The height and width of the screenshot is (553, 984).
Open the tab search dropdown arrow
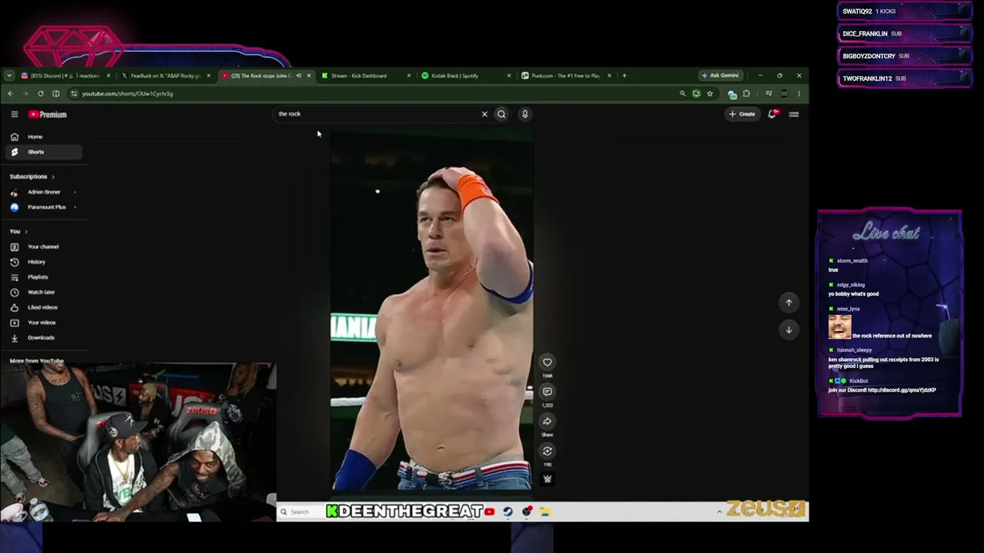8,76
